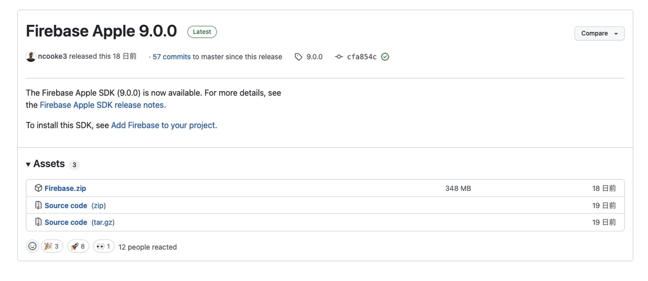Toggle the eyes reaction with 1
Viewport: 648px width, 281px height.
click(103, 246)
